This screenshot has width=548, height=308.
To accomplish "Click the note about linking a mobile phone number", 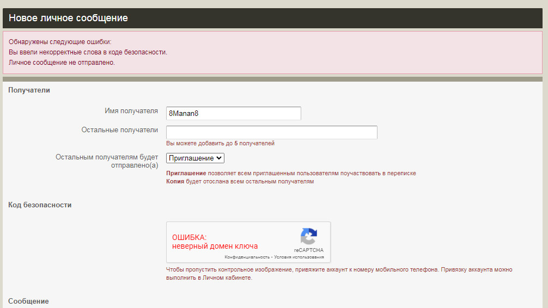I will click(x=339, y=274).
